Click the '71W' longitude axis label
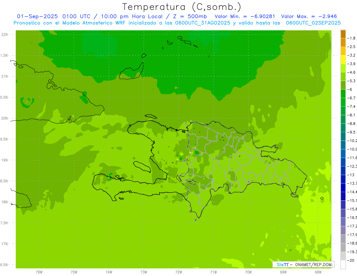 pyautogui.click(x=213, y=272)
